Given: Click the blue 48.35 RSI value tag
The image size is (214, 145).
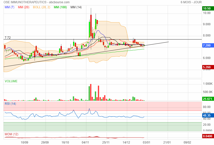Looking at the screenshot, I should (208, 115).
